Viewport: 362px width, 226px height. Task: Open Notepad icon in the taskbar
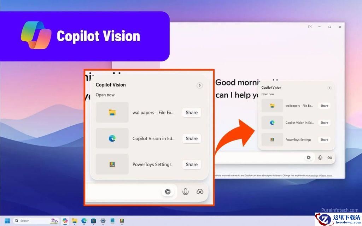[112, 221]
